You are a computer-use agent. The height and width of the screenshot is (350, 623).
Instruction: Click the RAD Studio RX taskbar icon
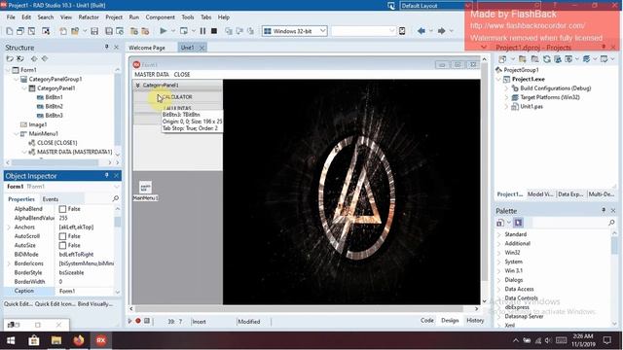[x=101, y=340]
